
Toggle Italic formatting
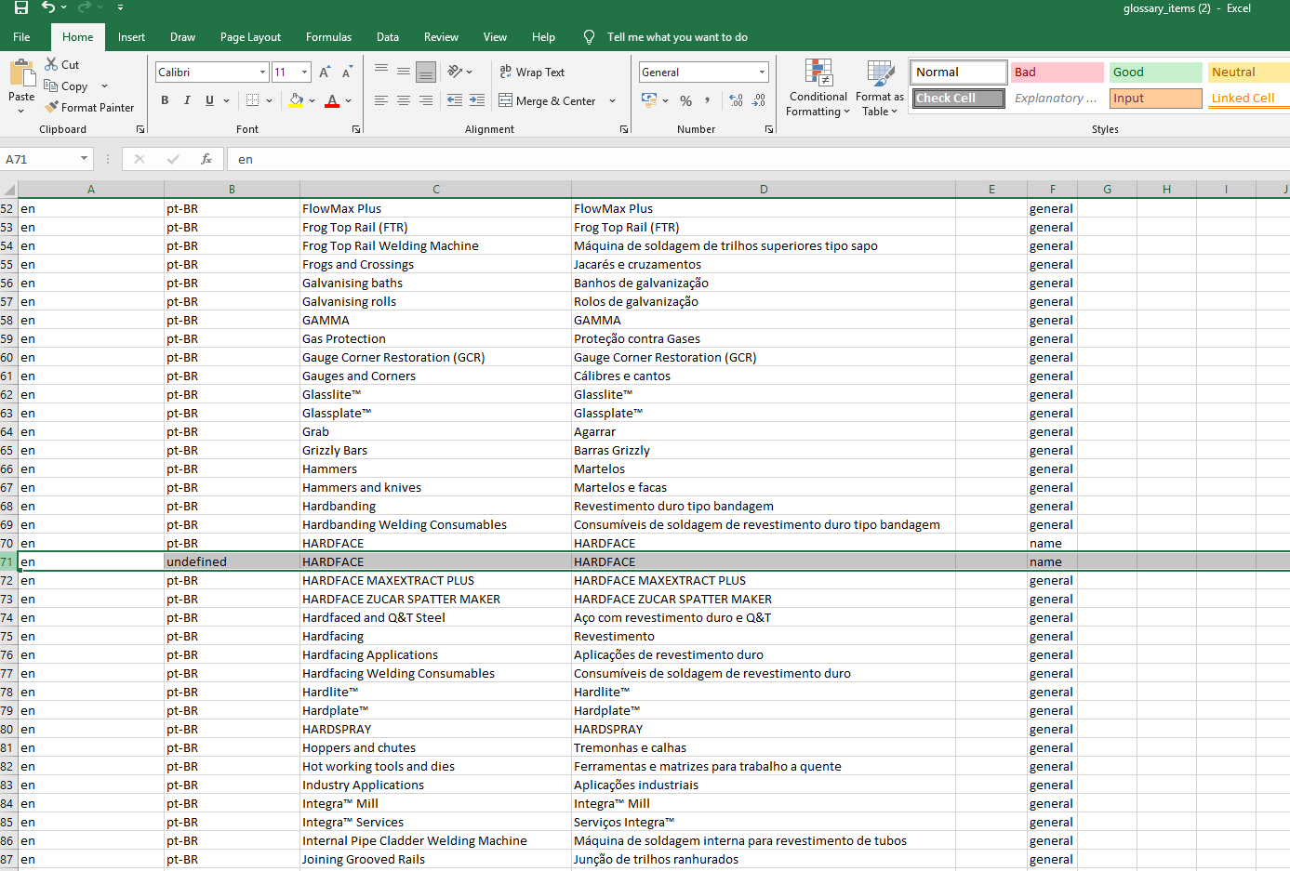click(187, 100)
